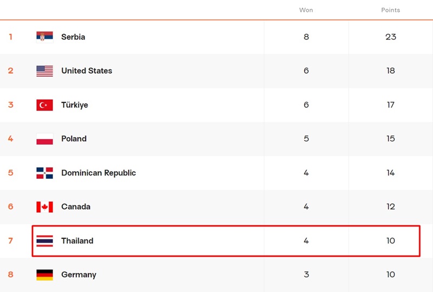
Task: Click the Serbia flag icon
Action: 44,37
